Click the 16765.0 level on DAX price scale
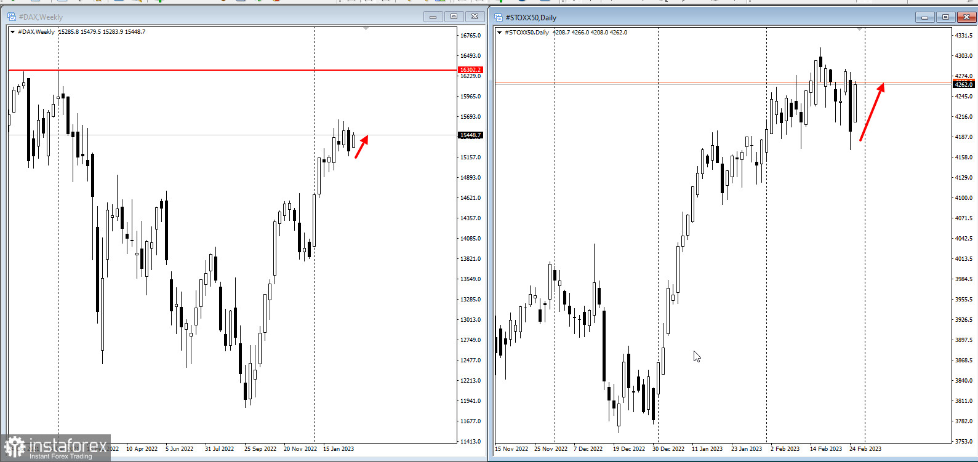The width and height of the screenshot is (978, 462). [x=471, y=36]
